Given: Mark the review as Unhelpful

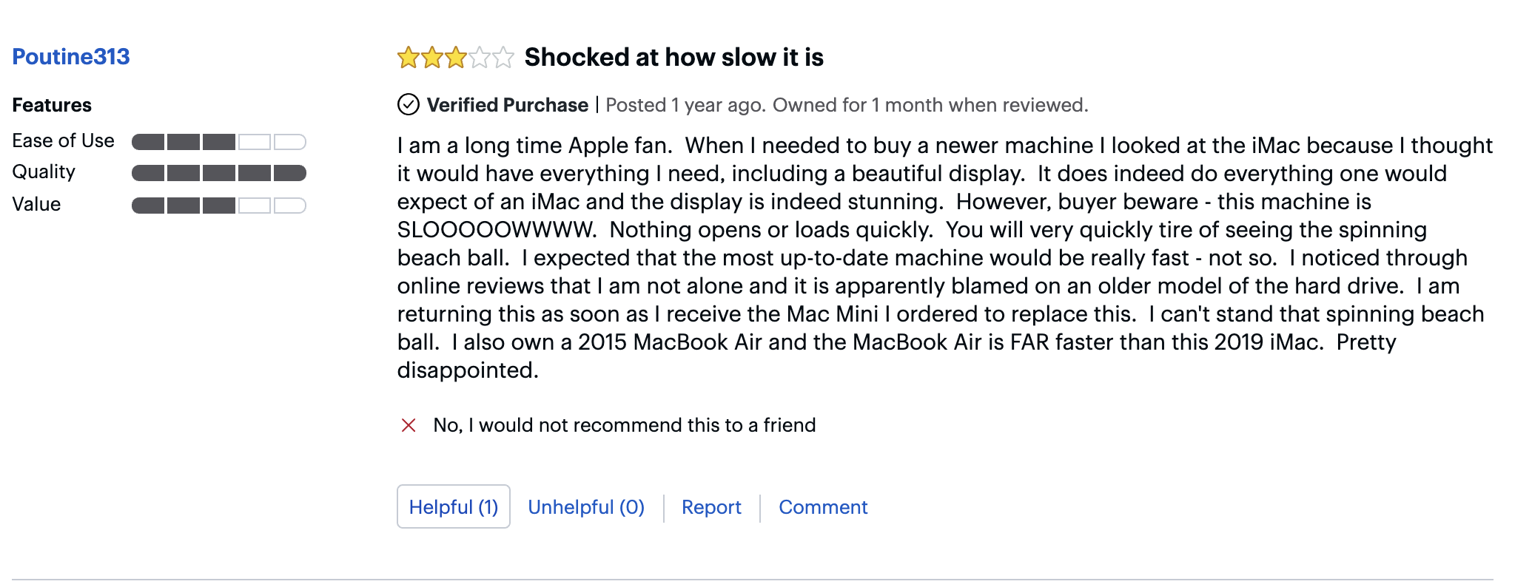Looking at the screenshot, I should coord(586,507).
